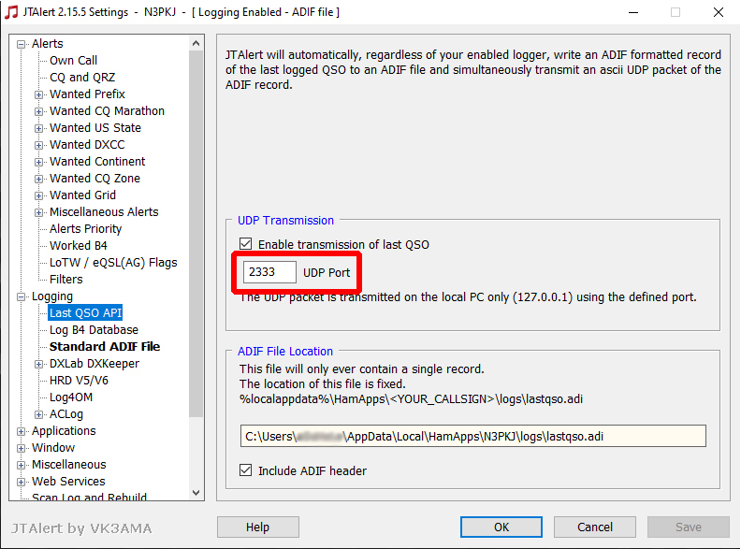The image size is (741, 549).
Task: Open Wanted Prefix settings
Action: click(87, 94)
